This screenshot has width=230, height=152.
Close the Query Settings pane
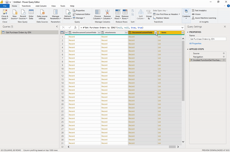pyautogui.click(x=225, y=27)
